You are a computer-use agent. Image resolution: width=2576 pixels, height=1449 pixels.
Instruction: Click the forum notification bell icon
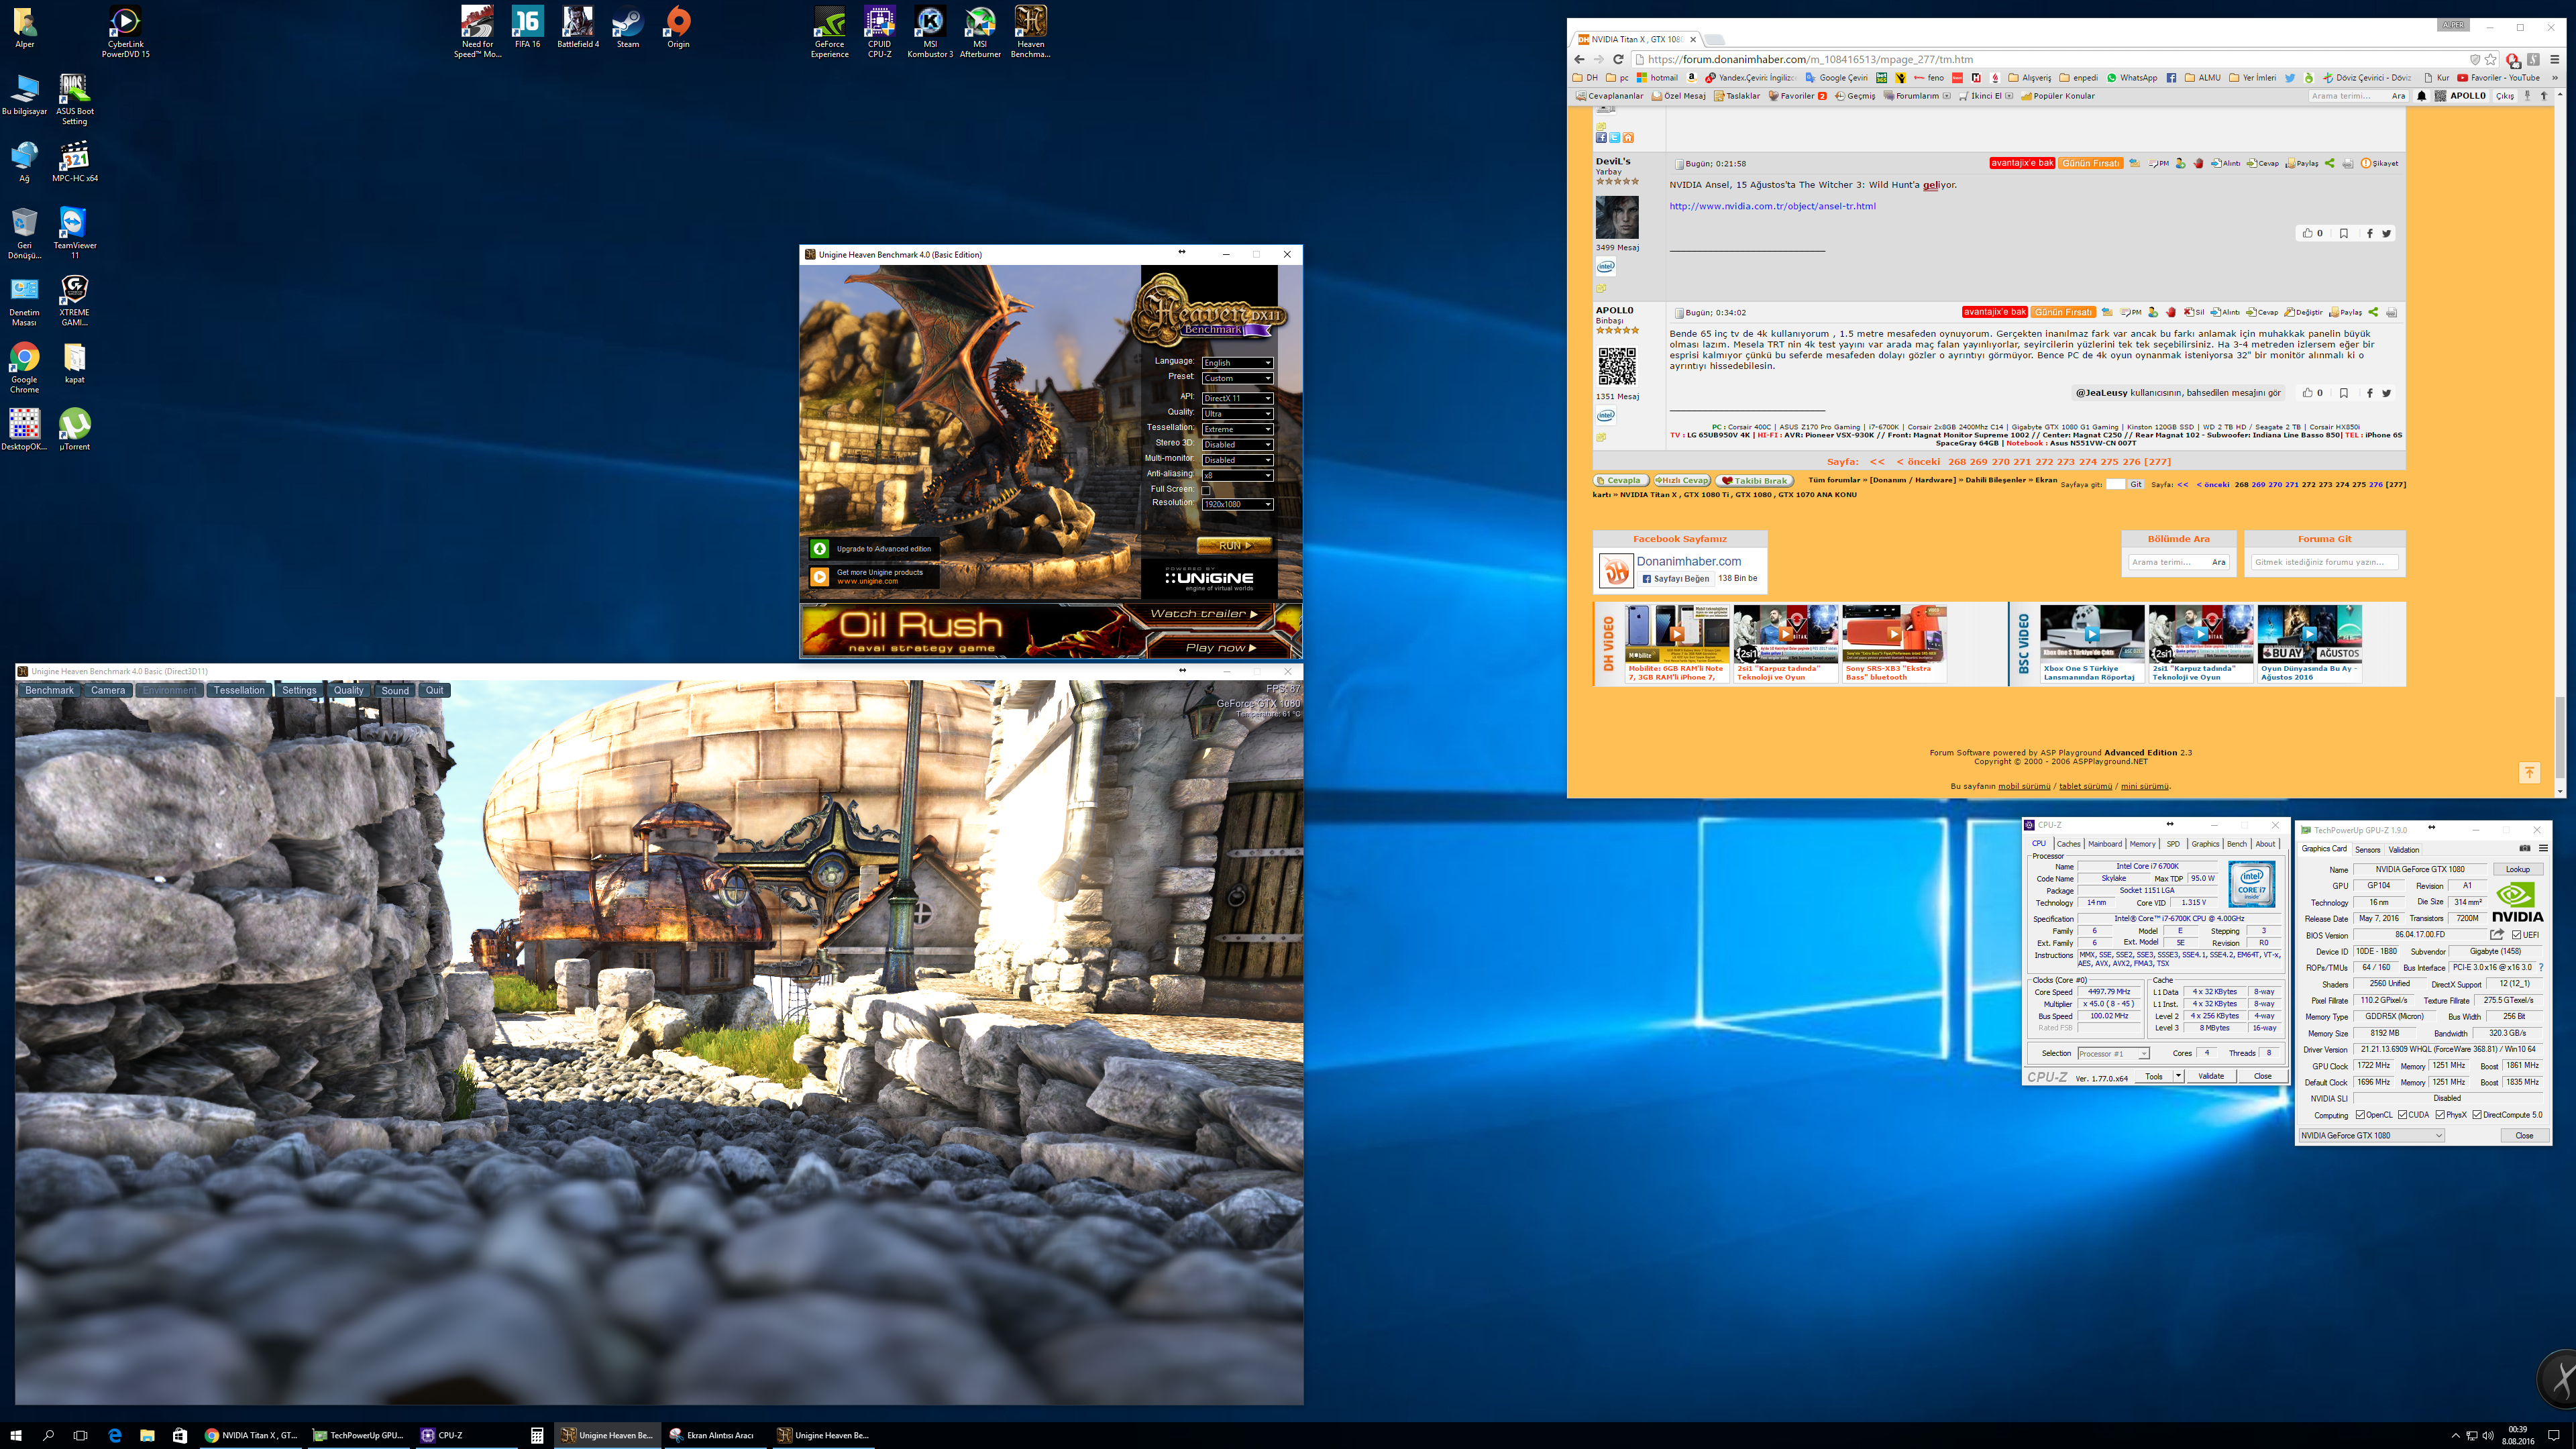(x=2421, y=96)
